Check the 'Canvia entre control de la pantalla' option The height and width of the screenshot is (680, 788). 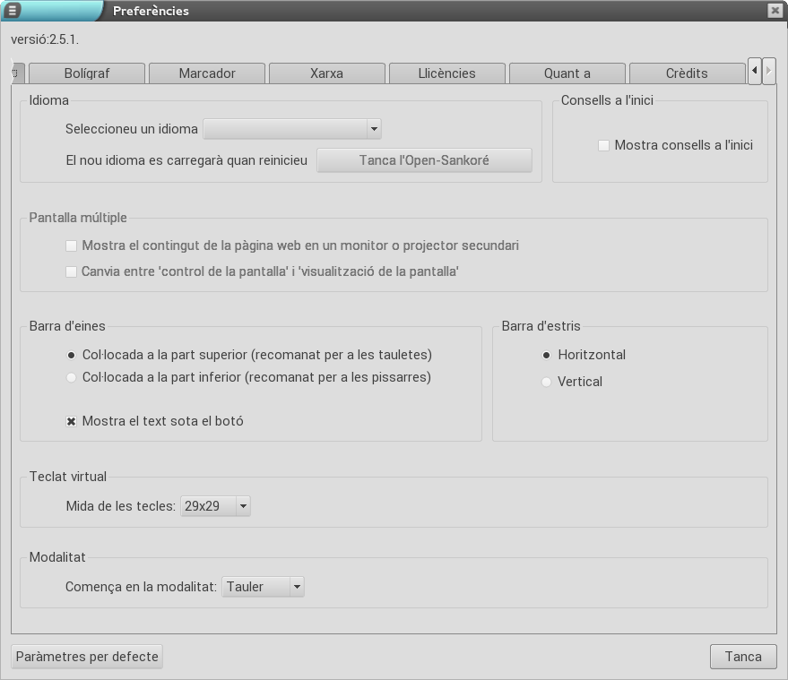point(72,271)
